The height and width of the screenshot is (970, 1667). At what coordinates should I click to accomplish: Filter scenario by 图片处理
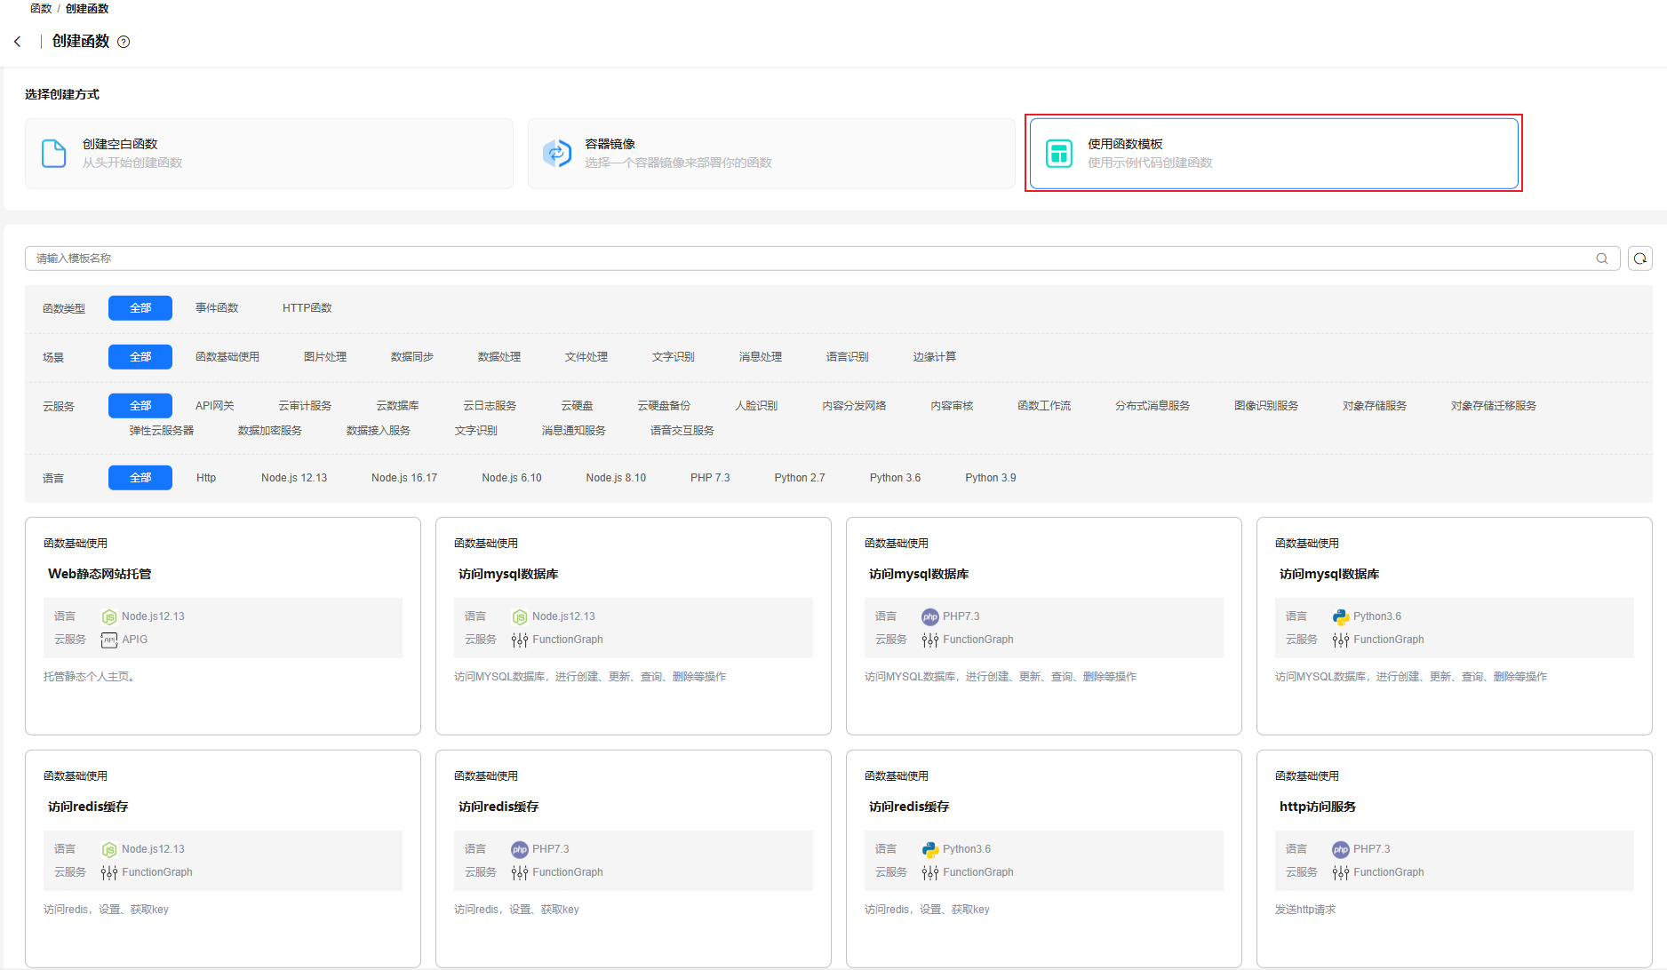tap(324, 357)
